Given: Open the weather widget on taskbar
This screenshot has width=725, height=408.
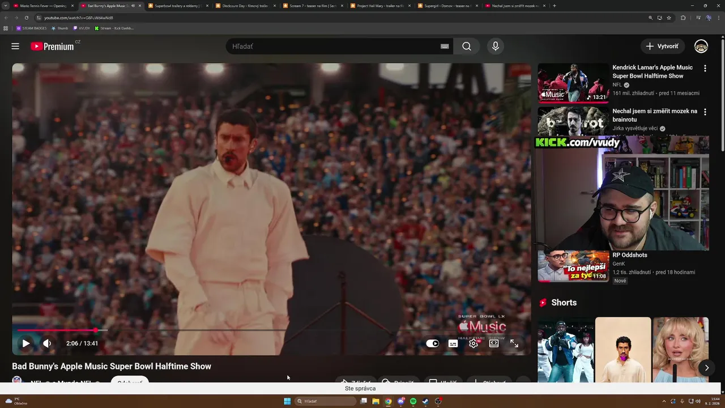Looking at the screenshot, I should (16, 401).
